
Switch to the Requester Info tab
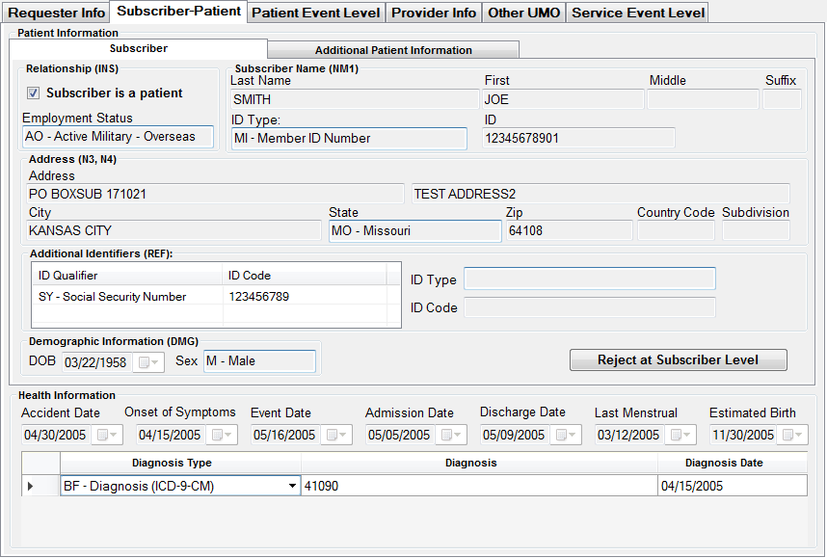[56, 13]
